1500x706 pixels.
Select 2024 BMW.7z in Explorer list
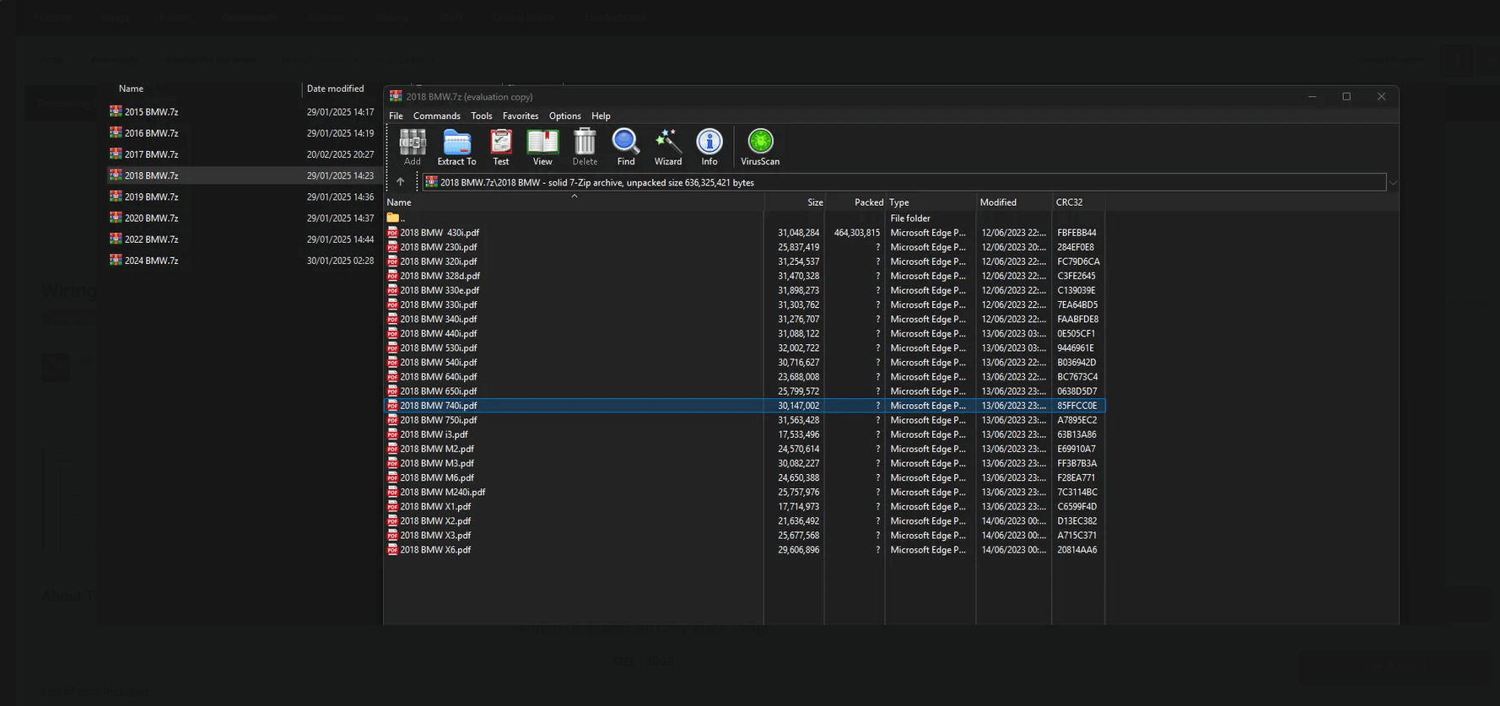coord(152,261)
